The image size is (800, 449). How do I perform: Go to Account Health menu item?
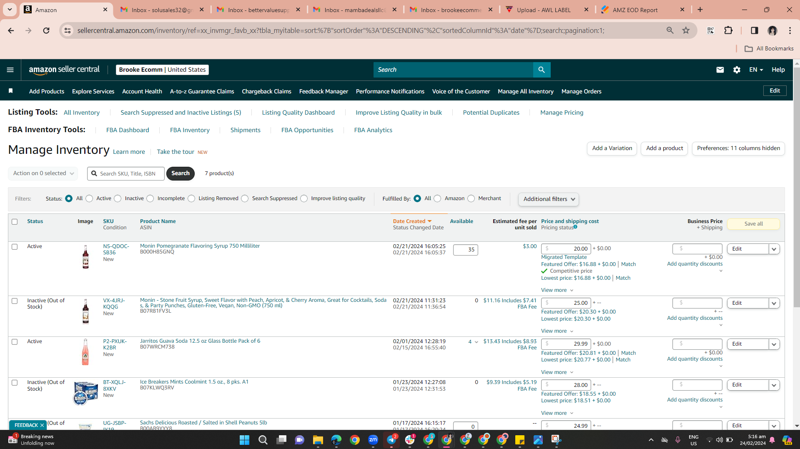pos(142,91)
